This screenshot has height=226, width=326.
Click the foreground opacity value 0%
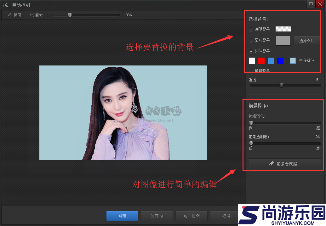318,137
